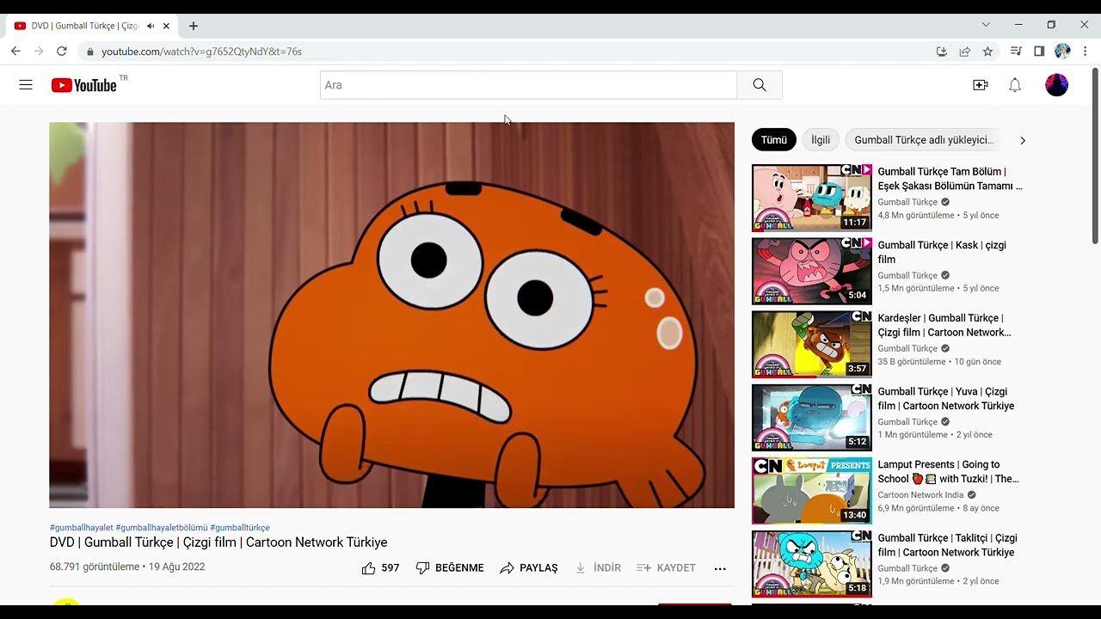Open the Taklitçi çizgi film thumbnail
The width and height of the screenshot is (1101, 619).
812,563
